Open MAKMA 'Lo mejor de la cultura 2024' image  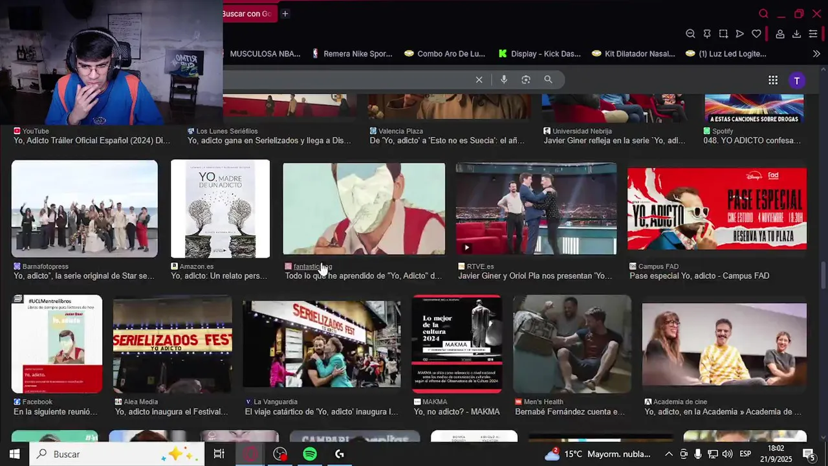pos(457,344)
